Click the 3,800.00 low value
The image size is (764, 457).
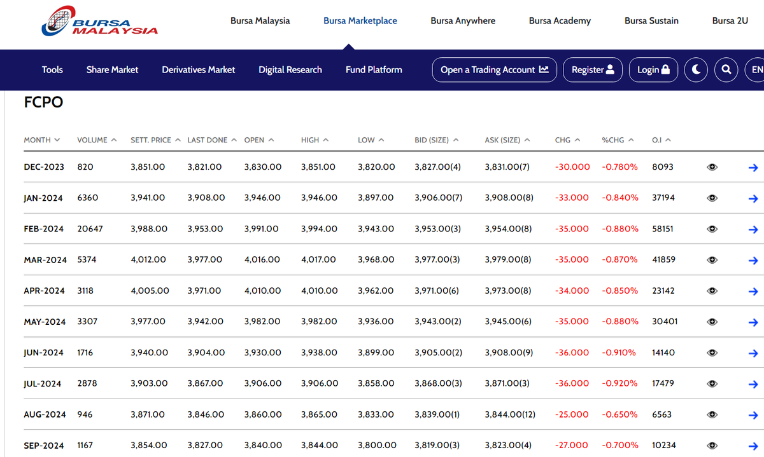coord(377,445)
